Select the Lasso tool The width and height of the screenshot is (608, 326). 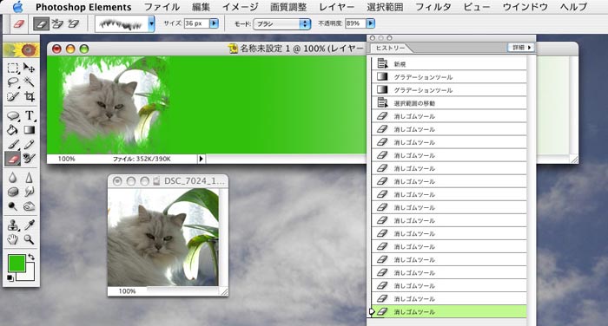click(13, 82)
